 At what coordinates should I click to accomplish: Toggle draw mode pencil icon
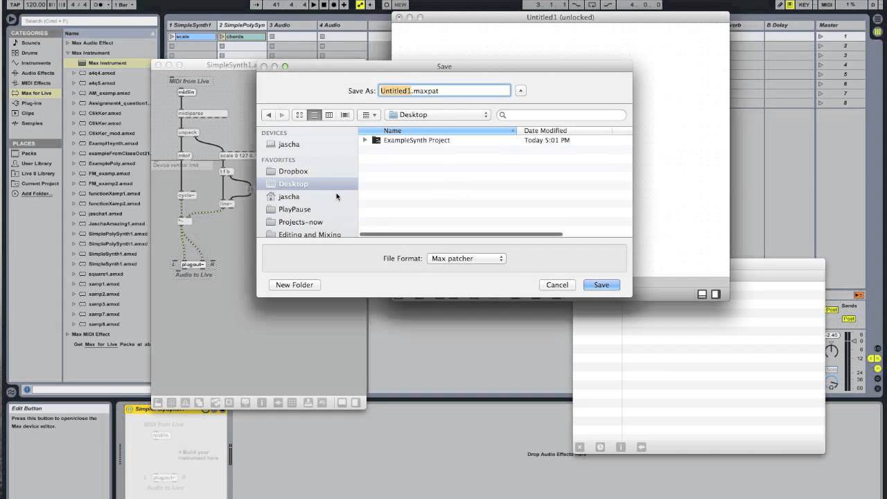[x=780, y=5]
